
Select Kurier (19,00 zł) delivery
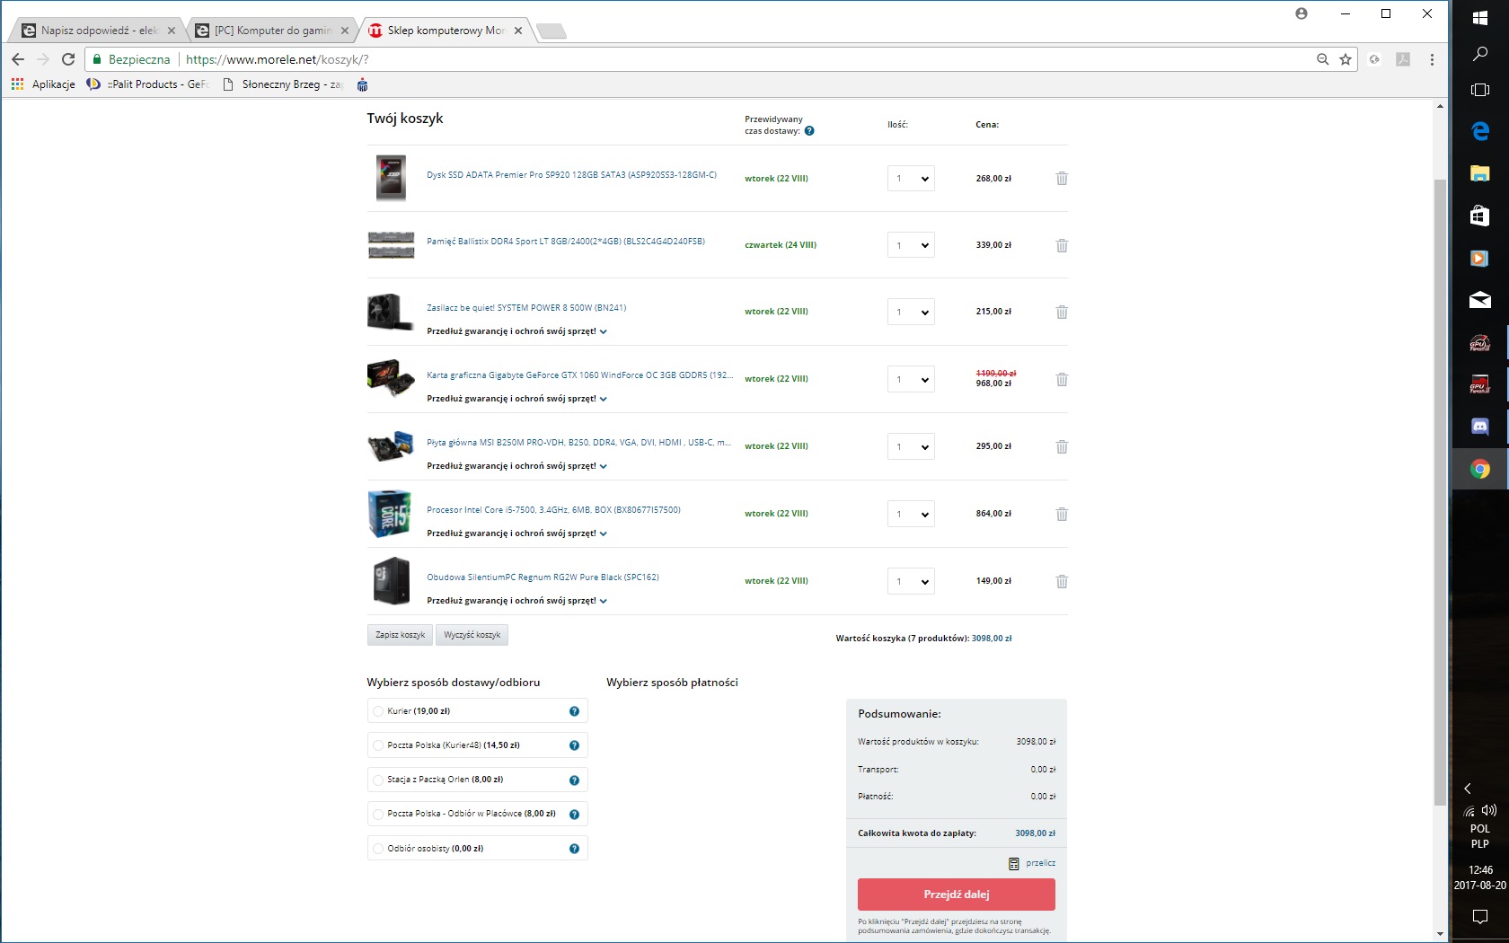(378, 711)
